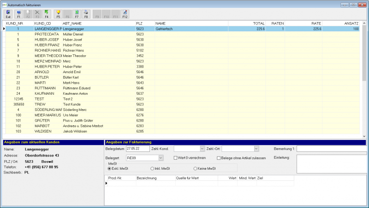Select the Inkl. MwSt radio button

[x=152, y=168]
